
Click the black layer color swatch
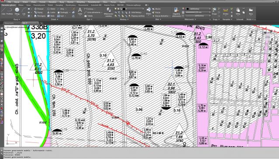pos(124,9)
